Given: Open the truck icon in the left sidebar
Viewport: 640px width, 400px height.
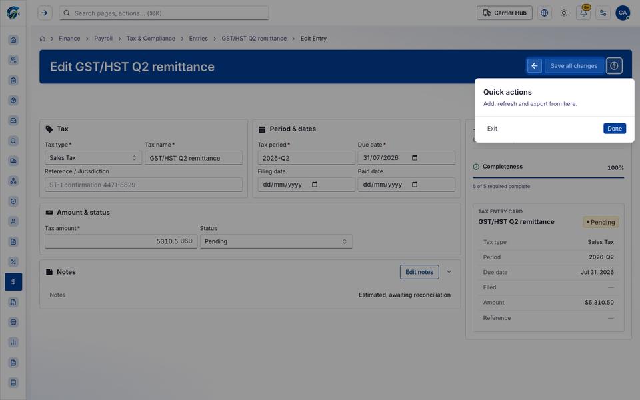Looking at the screenshot, I should pyautogui.click(x=13, y=161).
